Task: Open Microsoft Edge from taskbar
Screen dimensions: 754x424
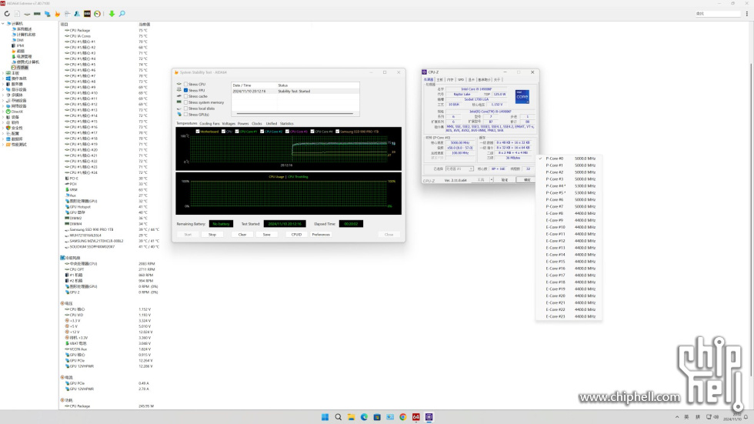Action: tap(364, 417)
